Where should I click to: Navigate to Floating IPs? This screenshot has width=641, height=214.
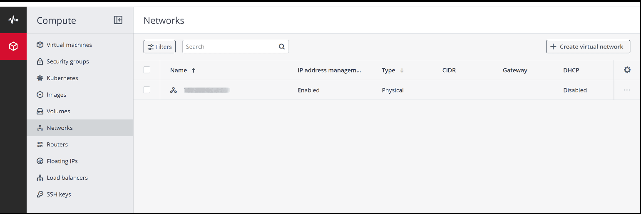coord(62,161)
